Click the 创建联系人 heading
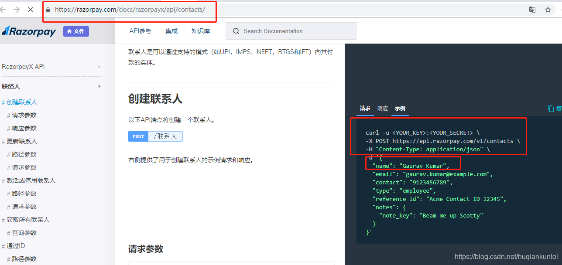The width and height of the screenshot is (562, 265). pos(155,99)
